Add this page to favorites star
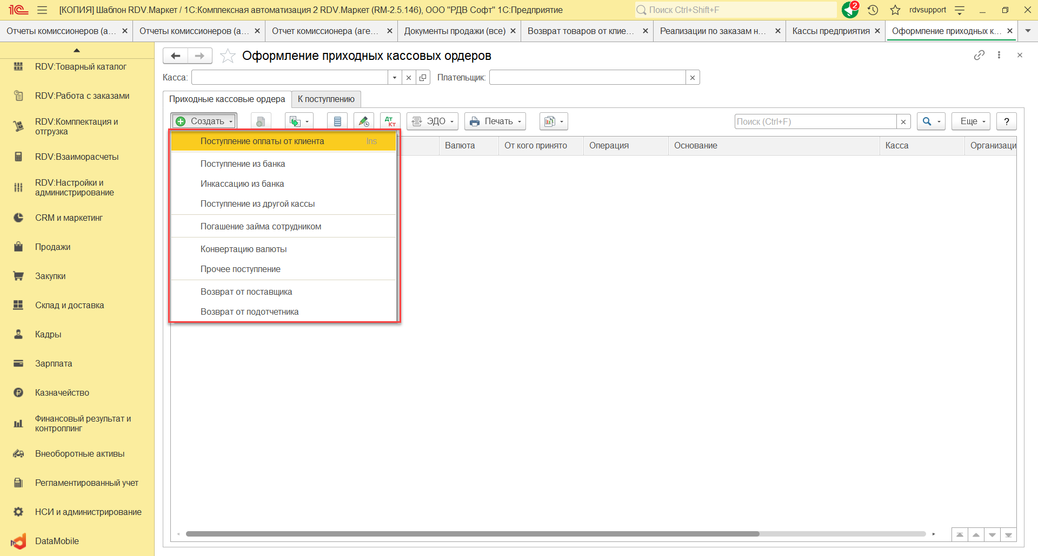Viewport: 1038px width, 556px height. tap(228, 56)
